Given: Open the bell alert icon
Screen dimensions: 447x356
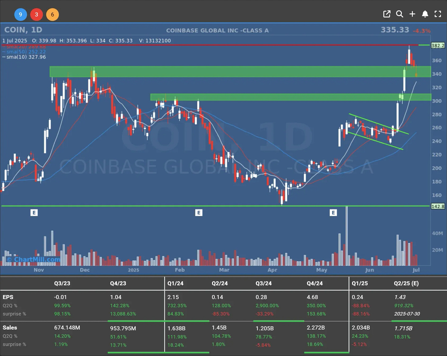Looking at the screenshot, I should coord(425,14).
